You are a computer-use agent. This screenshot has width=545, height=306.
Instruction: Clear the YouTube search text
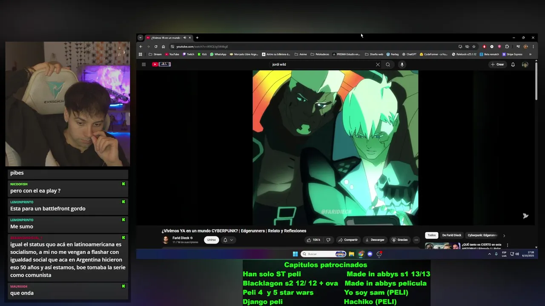[378, 65]
